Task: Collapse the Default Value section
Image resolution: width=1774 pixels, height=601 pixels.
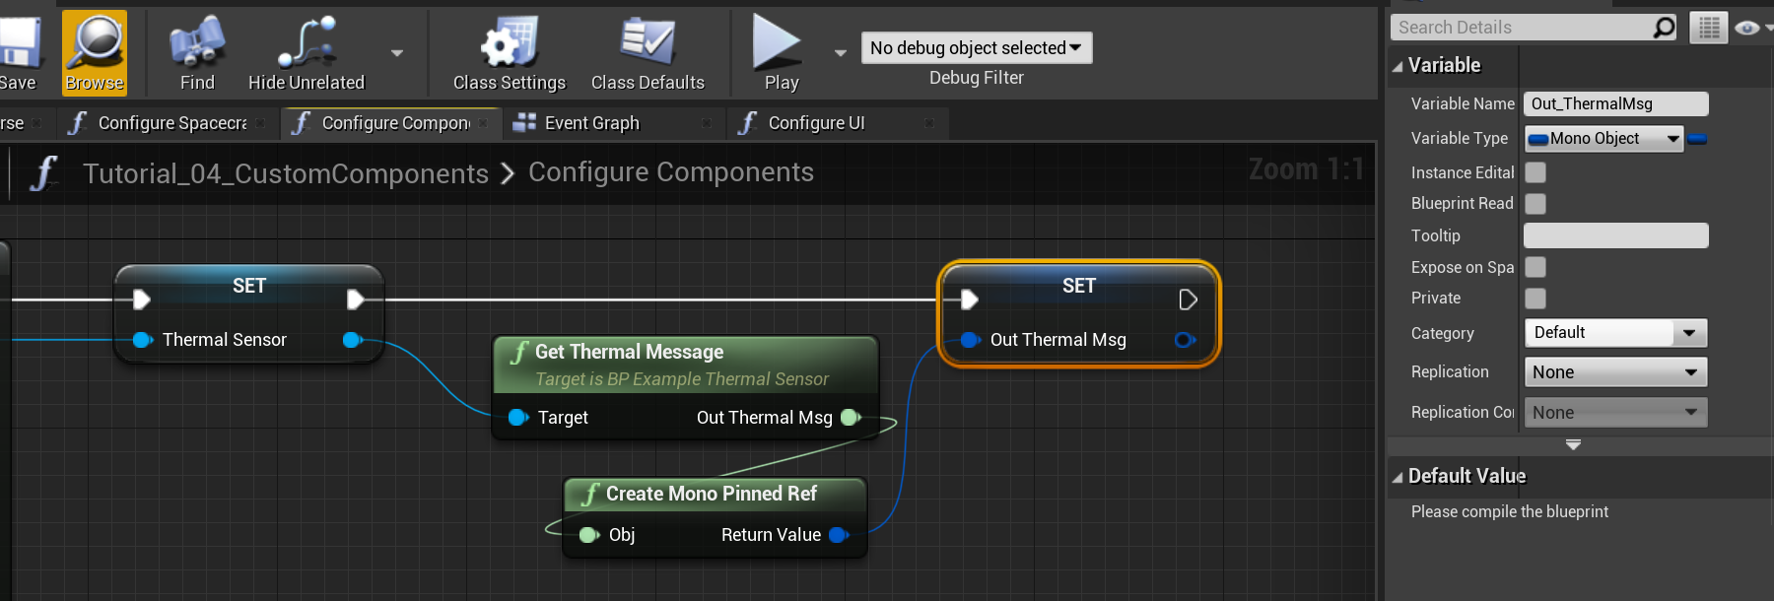Action: pos(1398,477)
